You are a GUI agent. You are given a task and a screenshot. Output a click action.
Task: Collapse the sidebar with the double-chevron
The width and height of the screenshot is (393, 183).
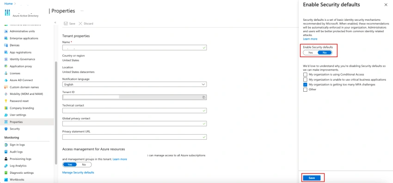tap(55, 23)
